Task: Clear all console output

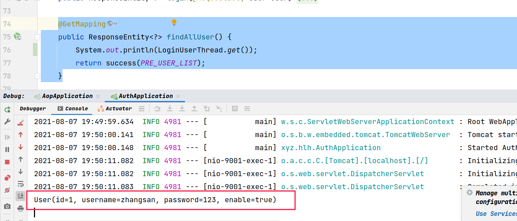Action: tap(21, 122)
